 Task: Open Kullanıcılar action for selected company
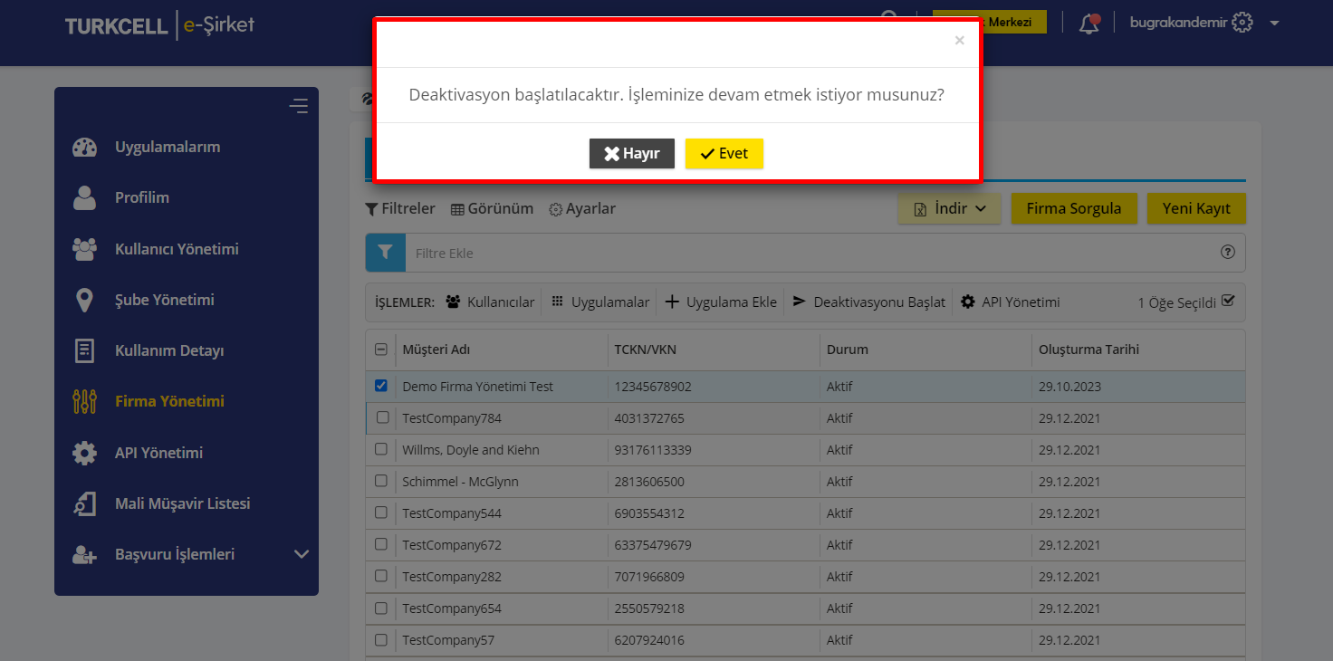click(x=490, y=302)
